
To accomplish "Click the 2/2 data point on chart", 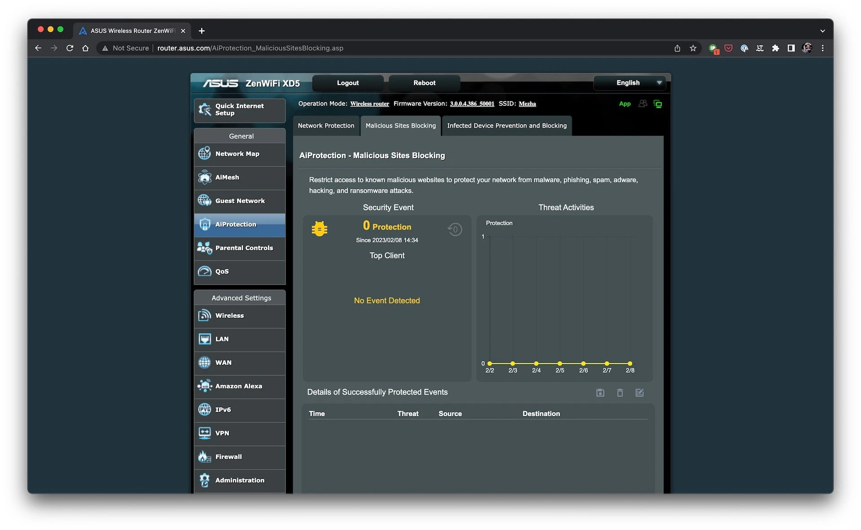I will coord(490,363).
